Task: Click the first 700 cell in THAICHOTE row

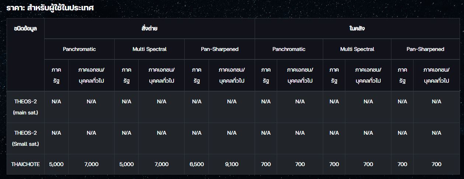Action: (266, 164)
